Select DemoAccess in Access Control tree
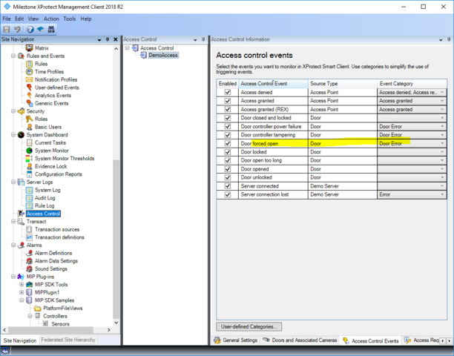Viewport: 454px width, 356px height. (162, 55)
